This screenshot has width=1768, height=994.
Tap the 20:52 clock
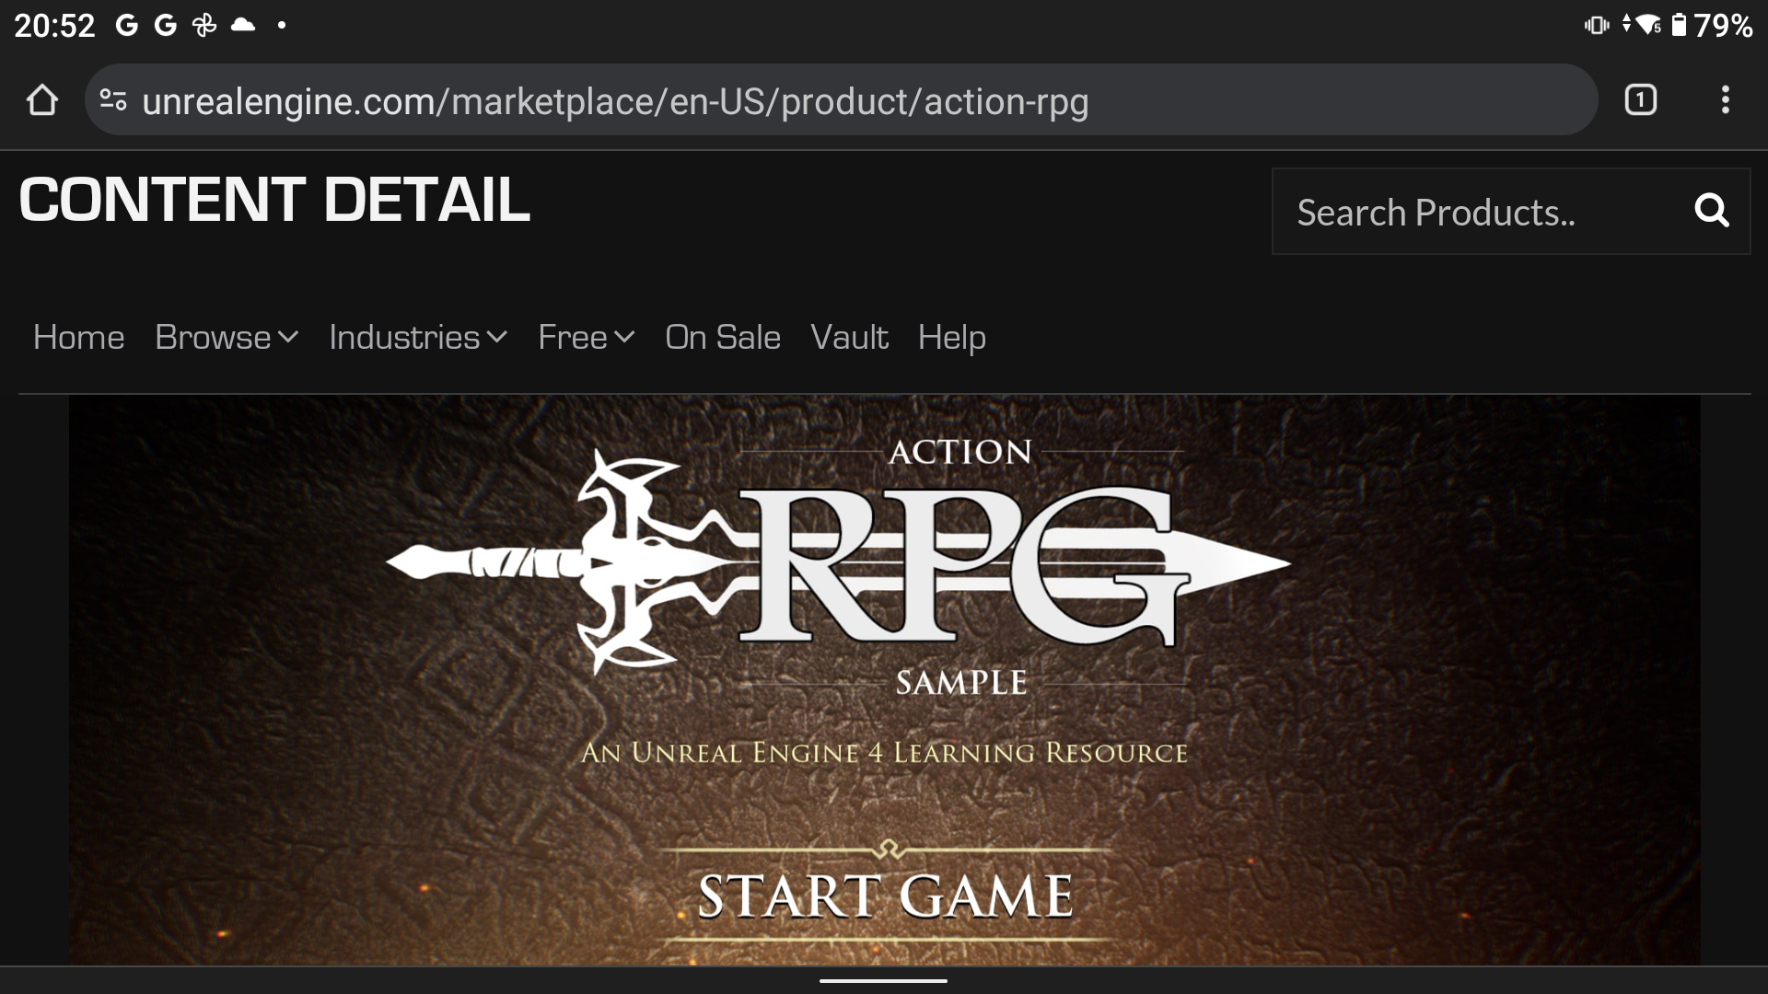(x=54, y=25)
